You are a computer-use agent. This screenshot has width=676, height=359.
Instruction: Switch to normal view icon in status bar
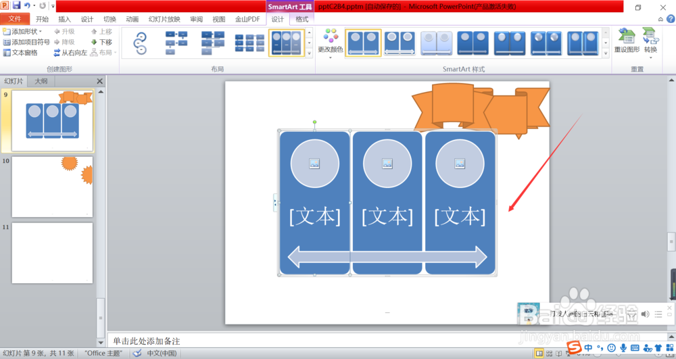(x=539, y=354)
